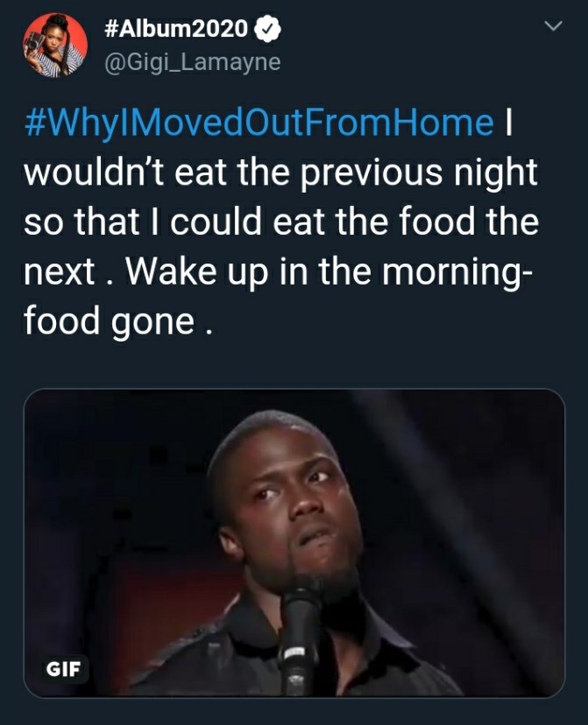Screen dimensions: 588x725
Task: Play the attached GIF of the comedian
Action: point(294,542)
